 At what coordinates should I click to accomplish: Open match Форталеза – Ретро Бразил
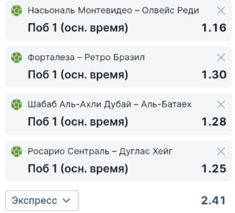(86, 58)
